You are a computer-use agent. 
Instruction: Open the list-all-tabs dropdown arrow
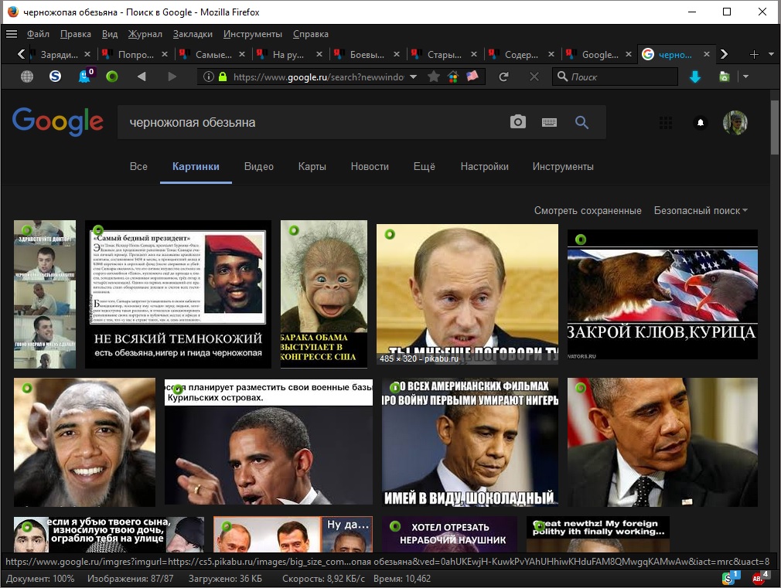(x=771, y=54)
